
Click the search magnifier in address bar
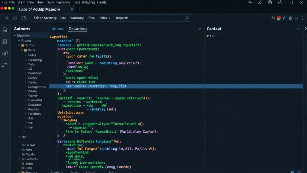(x=186, y=18)
